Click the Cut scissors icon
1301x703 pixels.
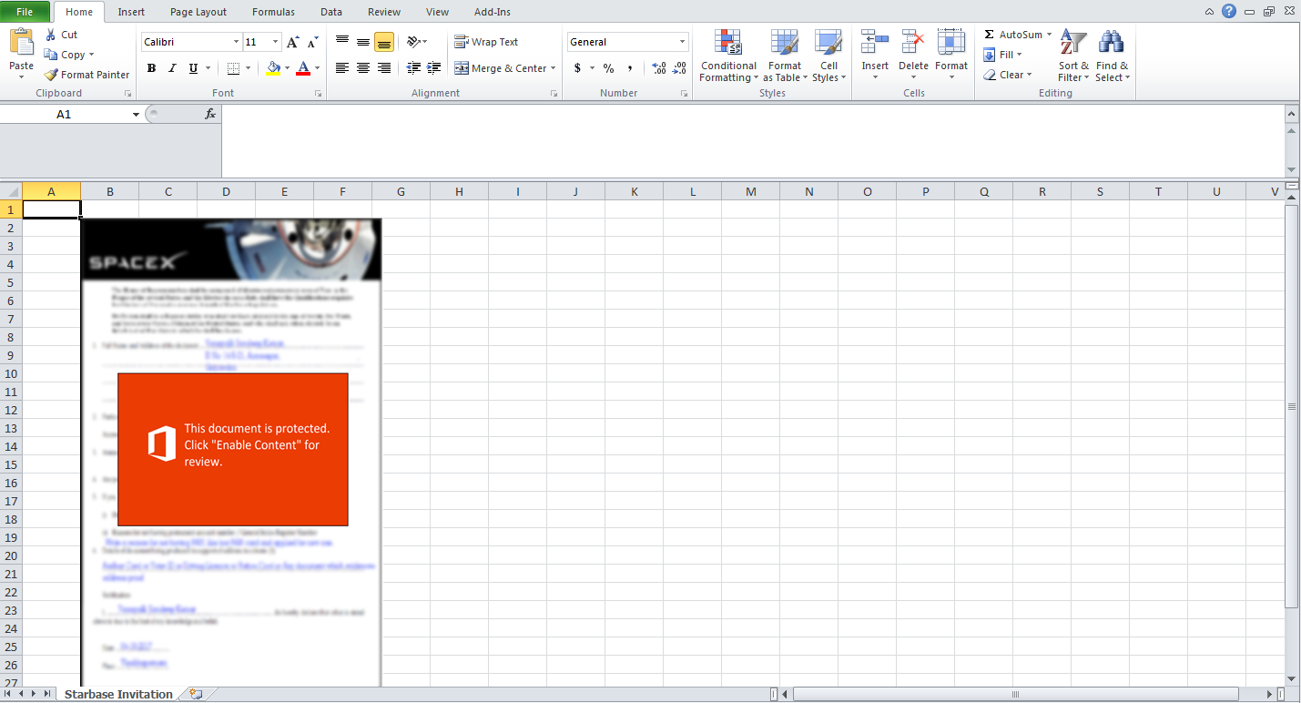(x=52, y=35)
